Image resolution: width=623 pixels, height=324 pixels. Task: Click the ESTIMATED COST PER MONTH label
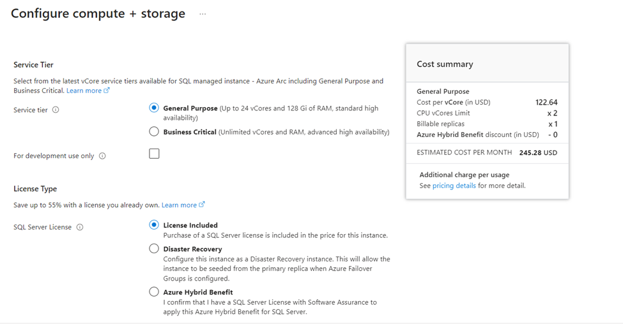click(465, 152)
